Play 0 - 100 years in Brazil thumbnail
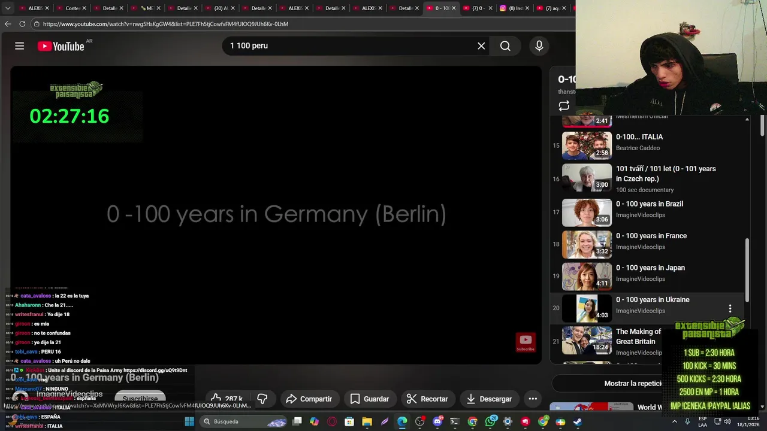Image resolution: width=767 pixels, height=431 pixels. click(587, 212)
